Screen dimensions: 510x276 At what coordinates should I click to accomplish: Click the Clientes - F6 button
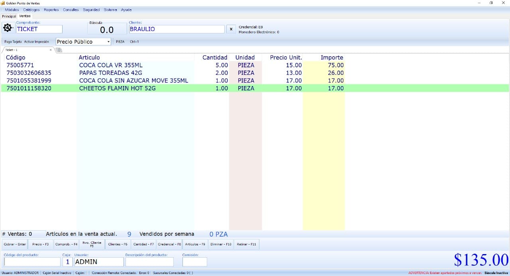coord(118,244)
